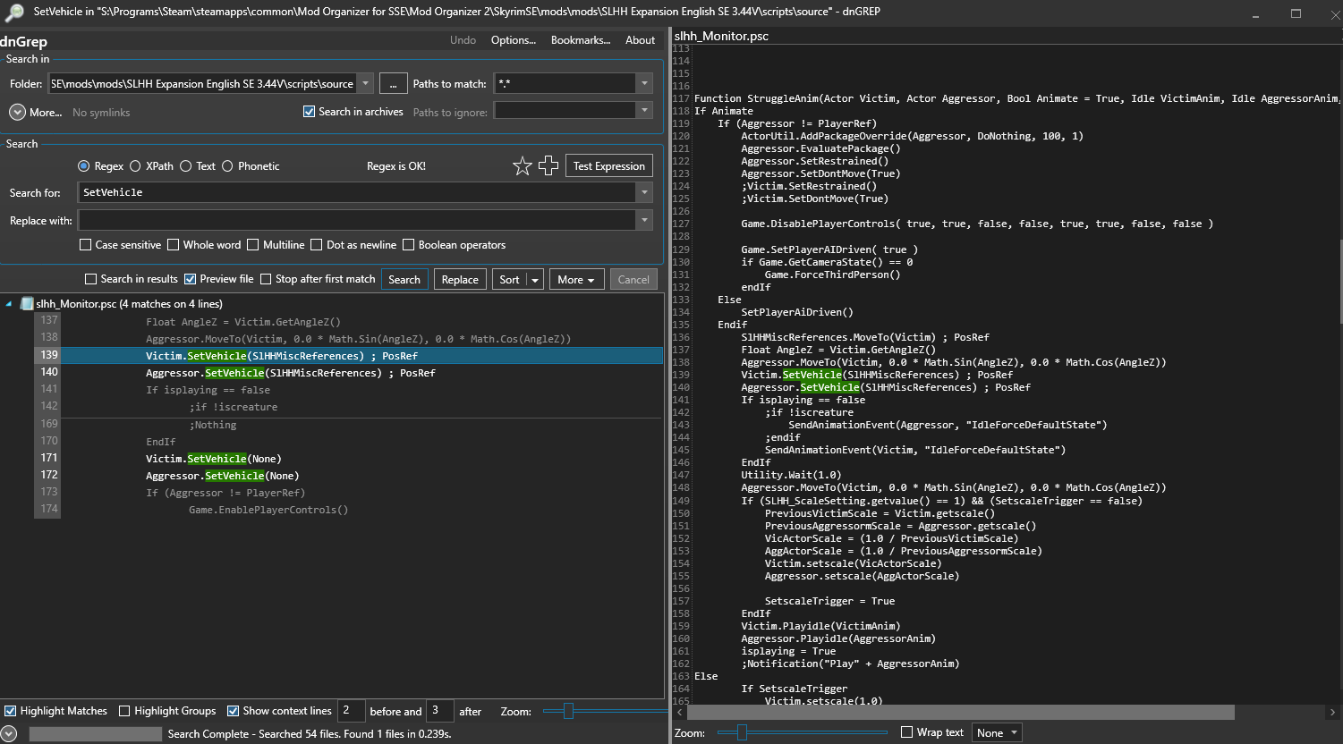Click the dnGrep magnifier title icon
Screen dimensions: 1343x744
pos(13,13)
